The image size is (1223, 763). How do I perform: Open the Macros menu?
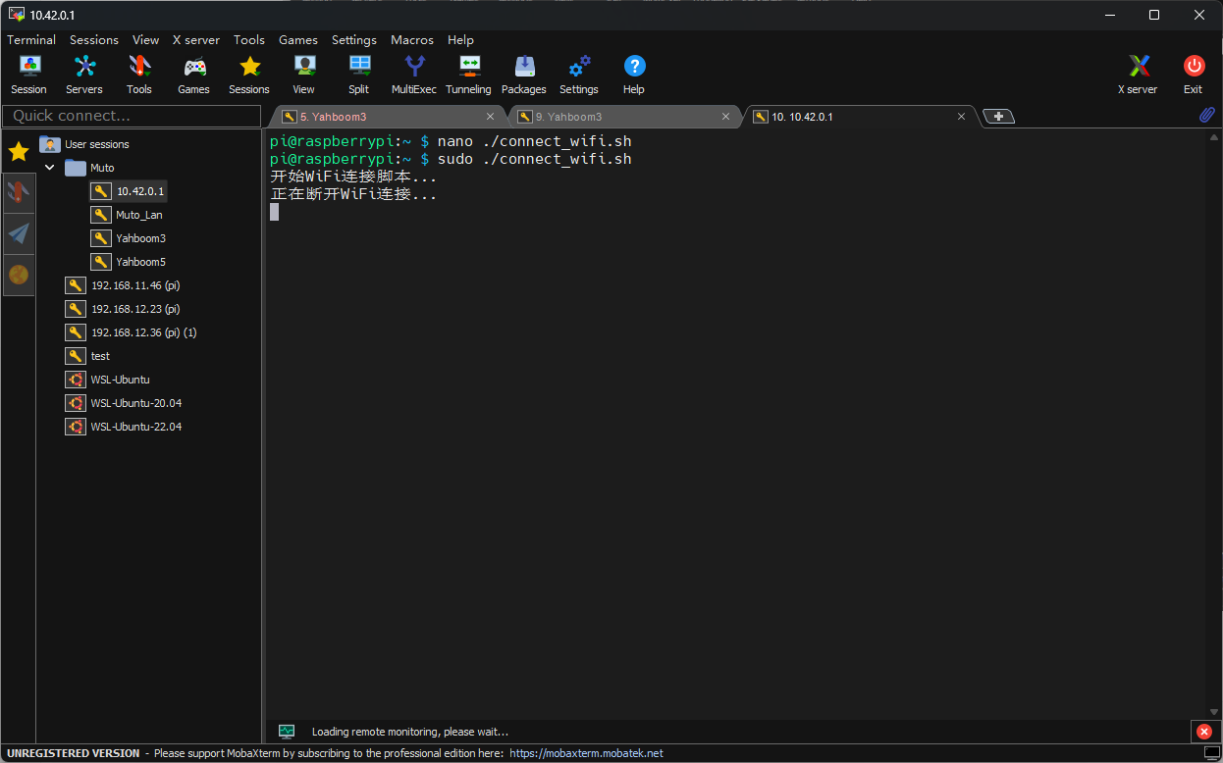(x=411, y=40)
